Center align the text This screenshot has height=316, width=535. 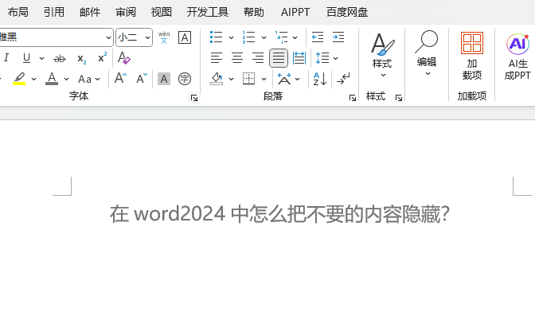pyautogui.click(x=237, y=58)
